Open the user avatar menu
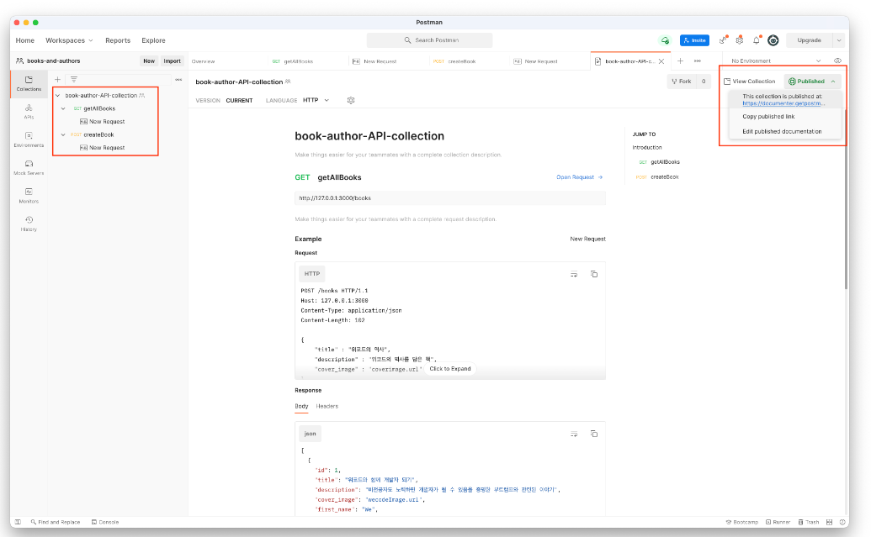This screenshot has width=871, height=537. [773, 40]
